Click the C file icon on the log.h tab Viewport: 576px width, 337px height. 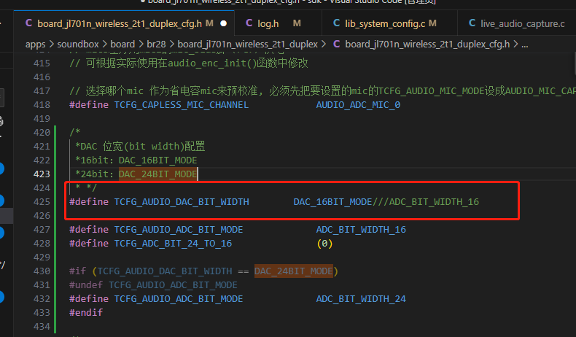249,23
